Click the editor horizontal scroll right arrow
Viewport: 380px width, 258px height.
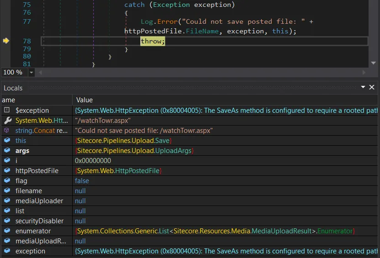364,72
